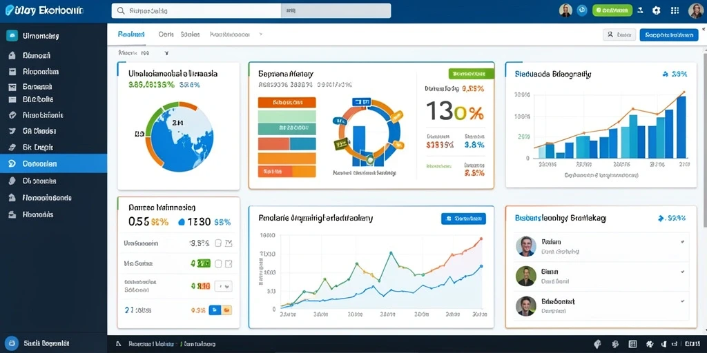Screen dimensions: 707x353
Task: Click the top sidebar item's blue square icon
Action: click(x=12, y=36)
